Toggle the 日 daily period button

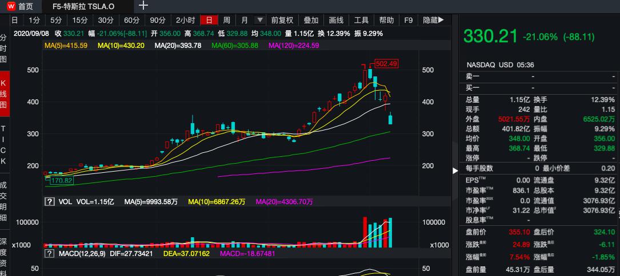click(x=209, y=20)
